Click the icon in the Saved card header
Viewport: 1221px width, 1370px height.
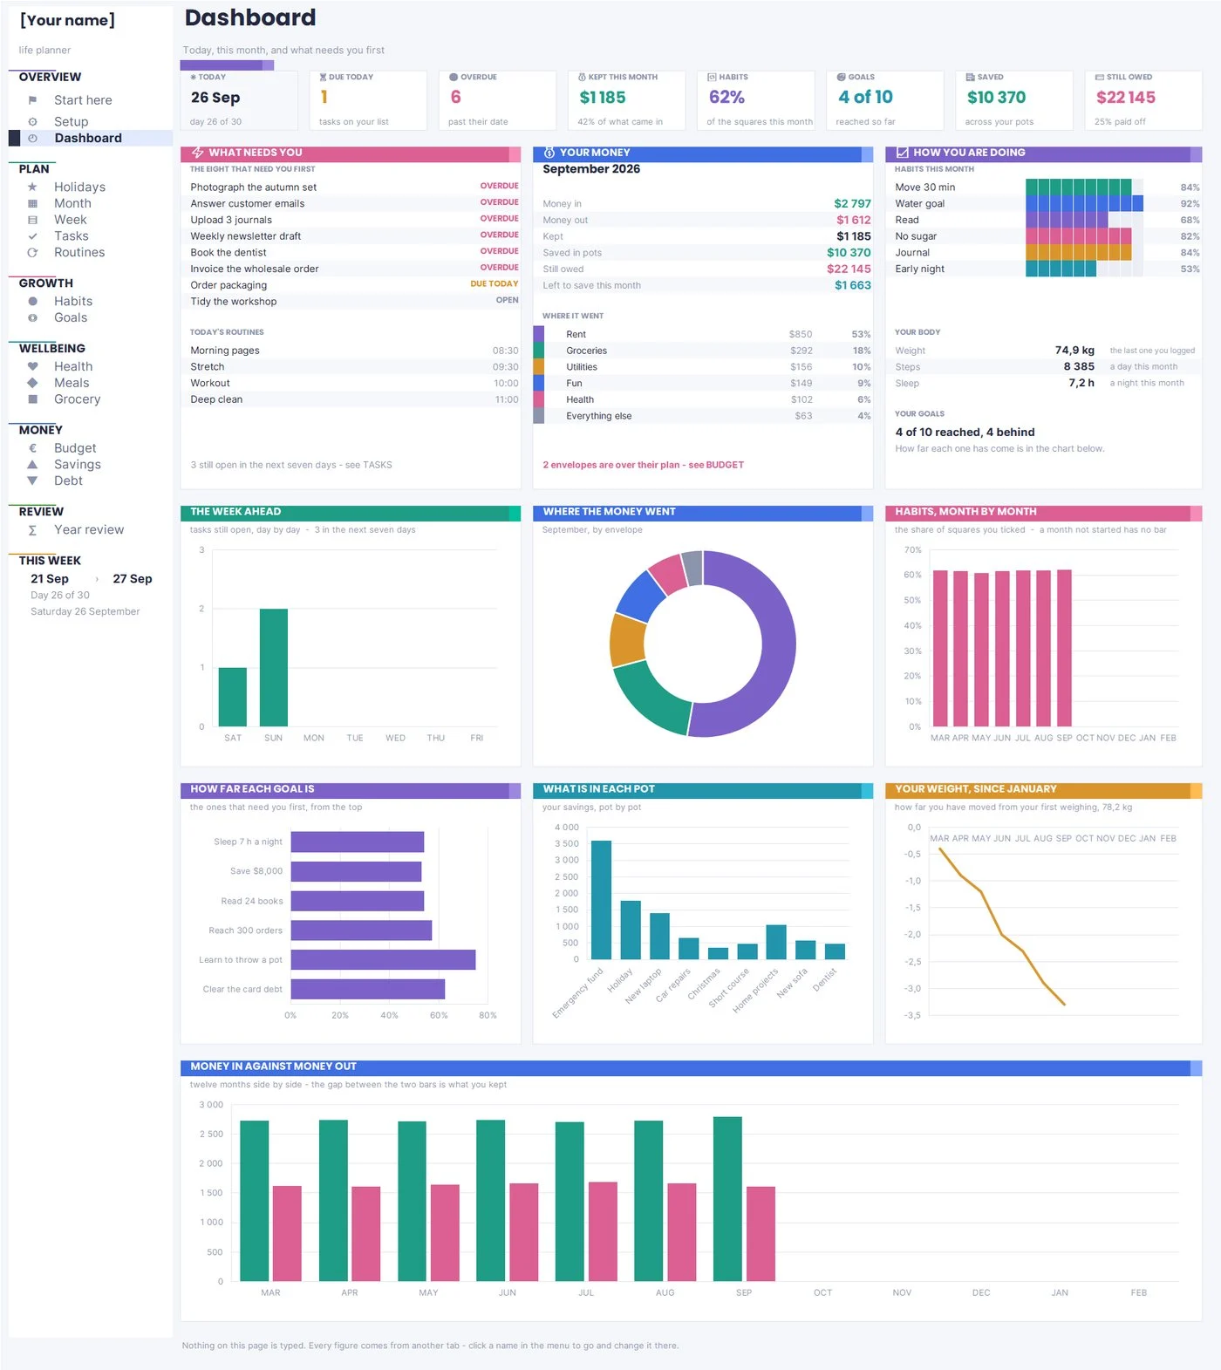coord(971,77)
